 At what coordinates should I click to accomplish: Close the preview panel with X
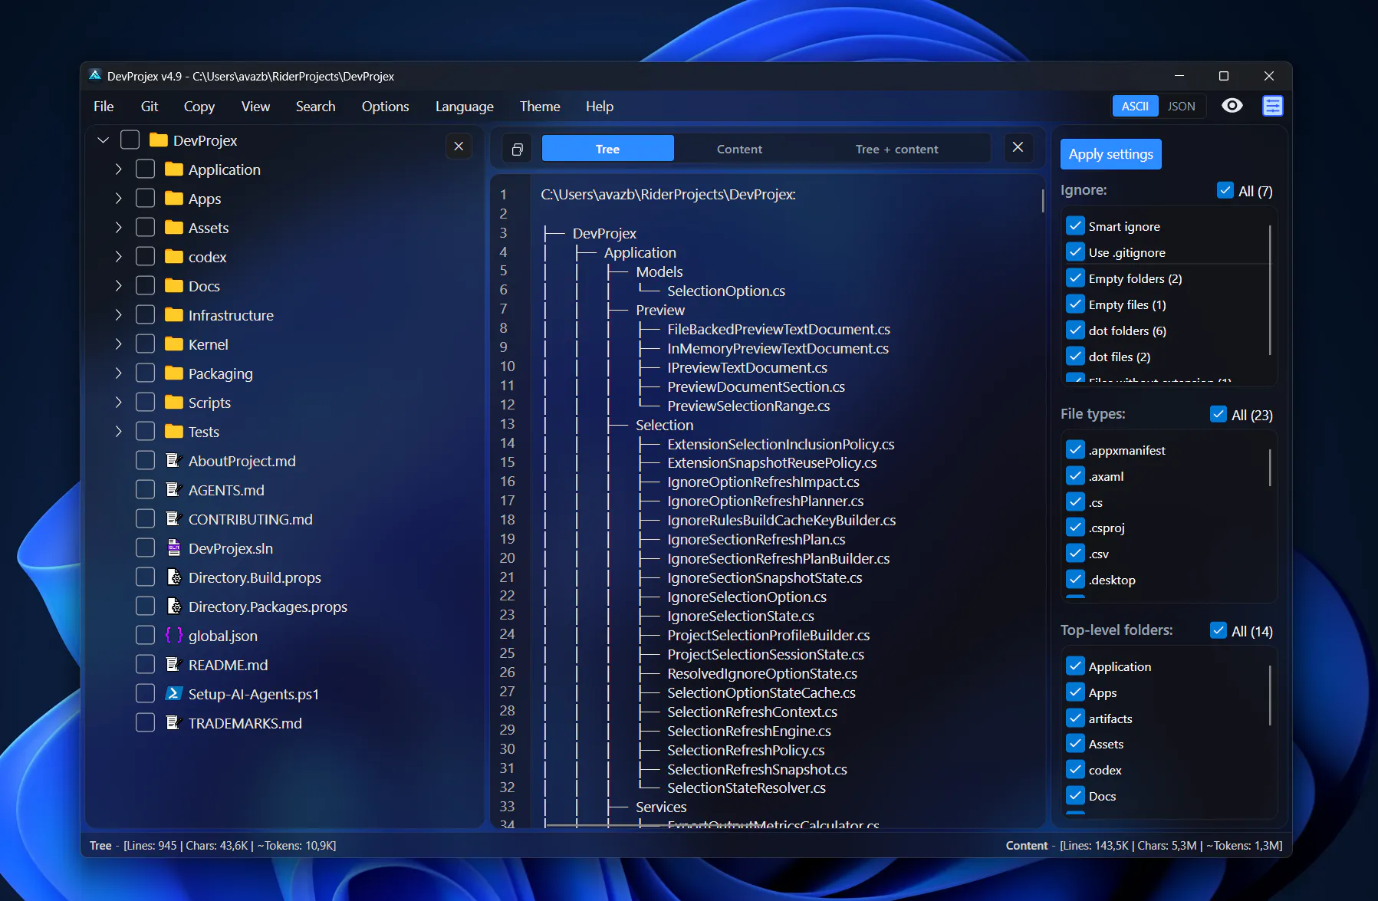point(1018,147)
